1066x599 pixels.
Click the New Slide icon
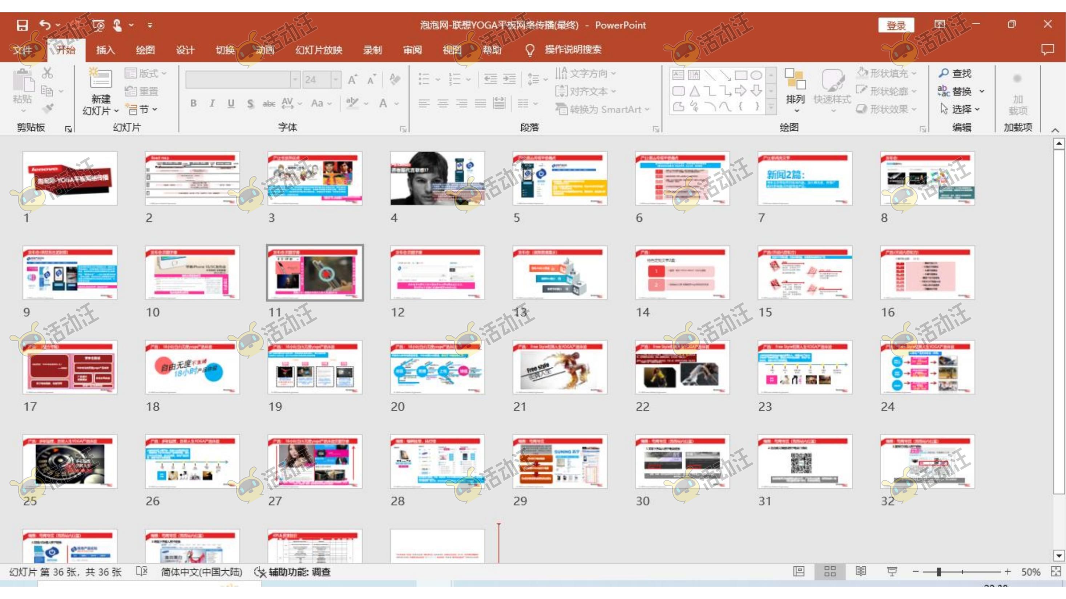tap(101, 78)
